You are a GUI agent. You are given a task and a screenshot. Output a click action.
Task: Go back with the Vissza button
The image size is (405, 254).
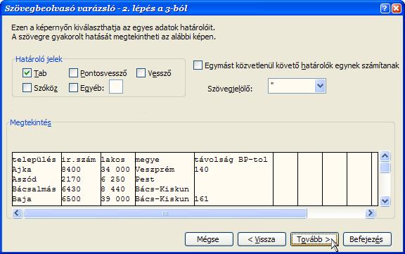coord(262,239)
